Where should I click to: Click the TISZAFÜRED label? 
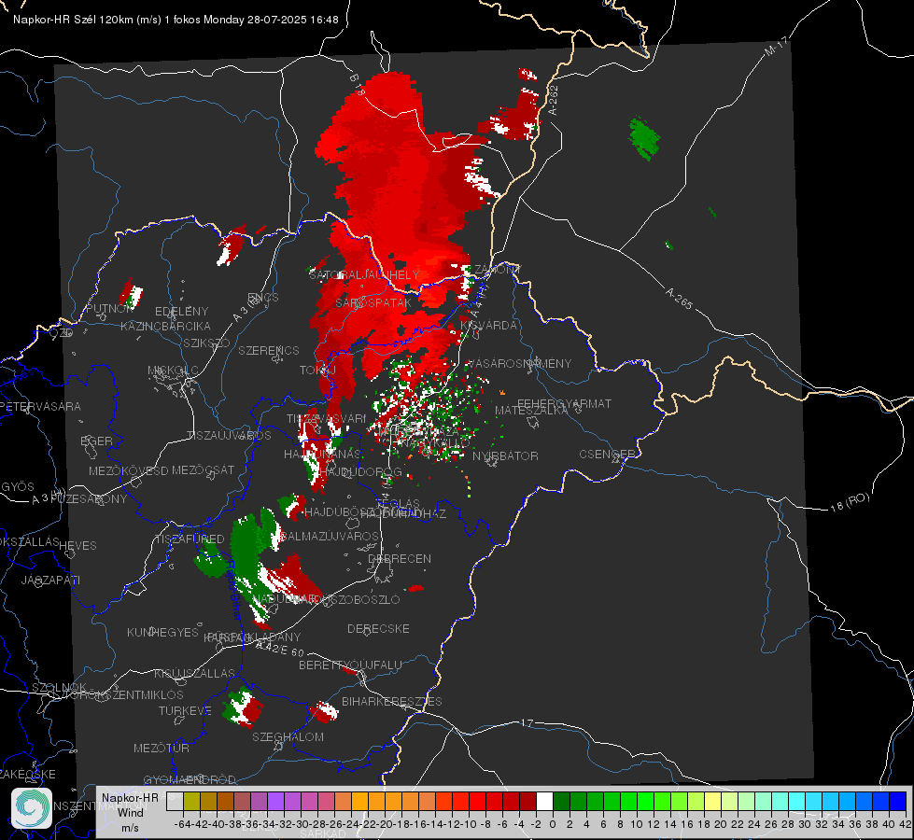pos(190,539)
